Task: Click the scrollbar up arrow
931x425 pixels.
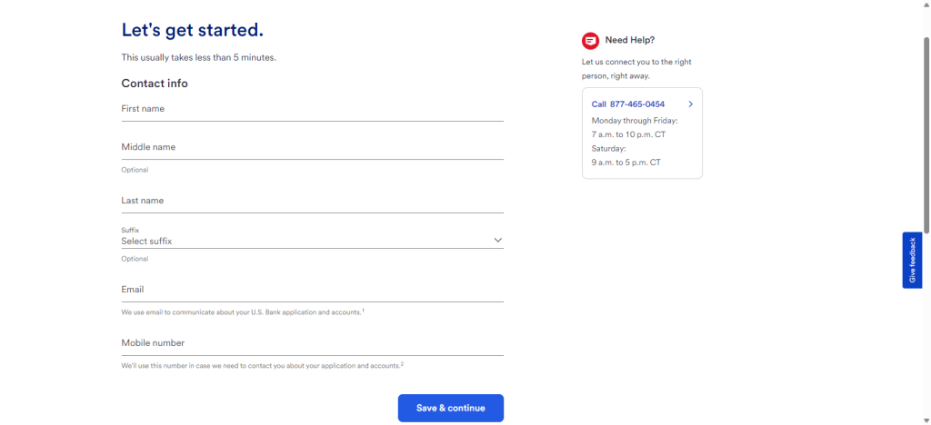Action: pyautogui.click(x=926, y=5)
